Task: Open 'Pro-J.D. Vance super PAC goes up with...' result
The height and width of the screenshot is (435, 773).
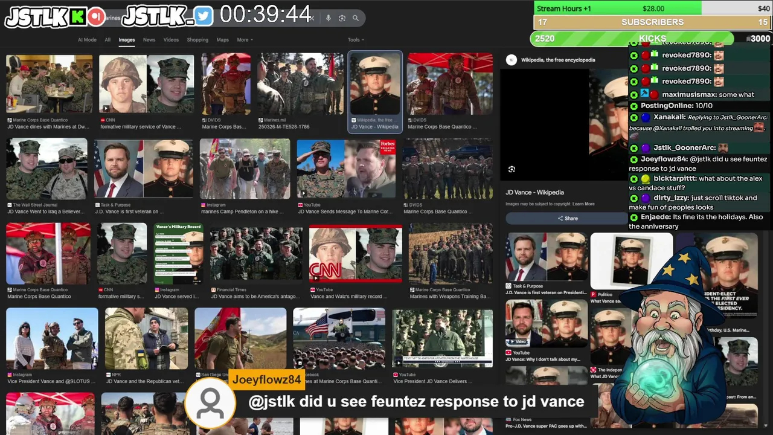Action: pos(546,426)
